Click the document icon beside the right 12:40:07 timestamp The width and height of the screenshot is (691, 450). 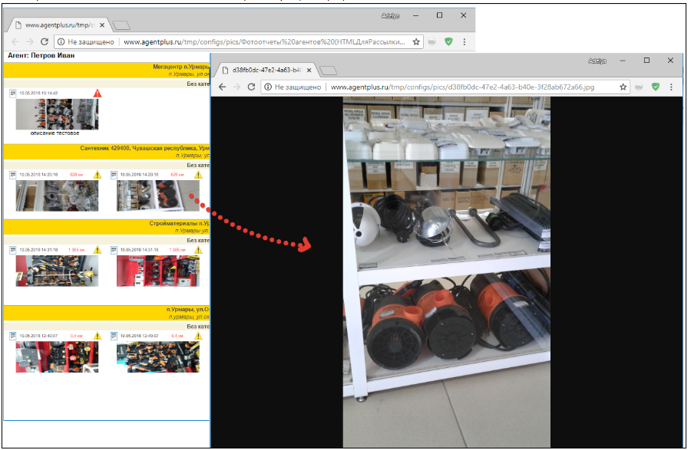click(x=114, y=336)
